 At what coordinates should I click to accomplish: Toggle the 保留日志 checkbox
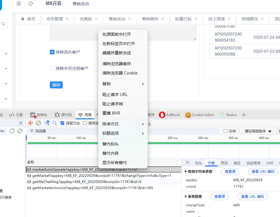click(x=62, y=123)
